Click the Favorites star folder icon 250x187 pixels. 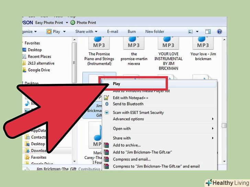[27, 157]
